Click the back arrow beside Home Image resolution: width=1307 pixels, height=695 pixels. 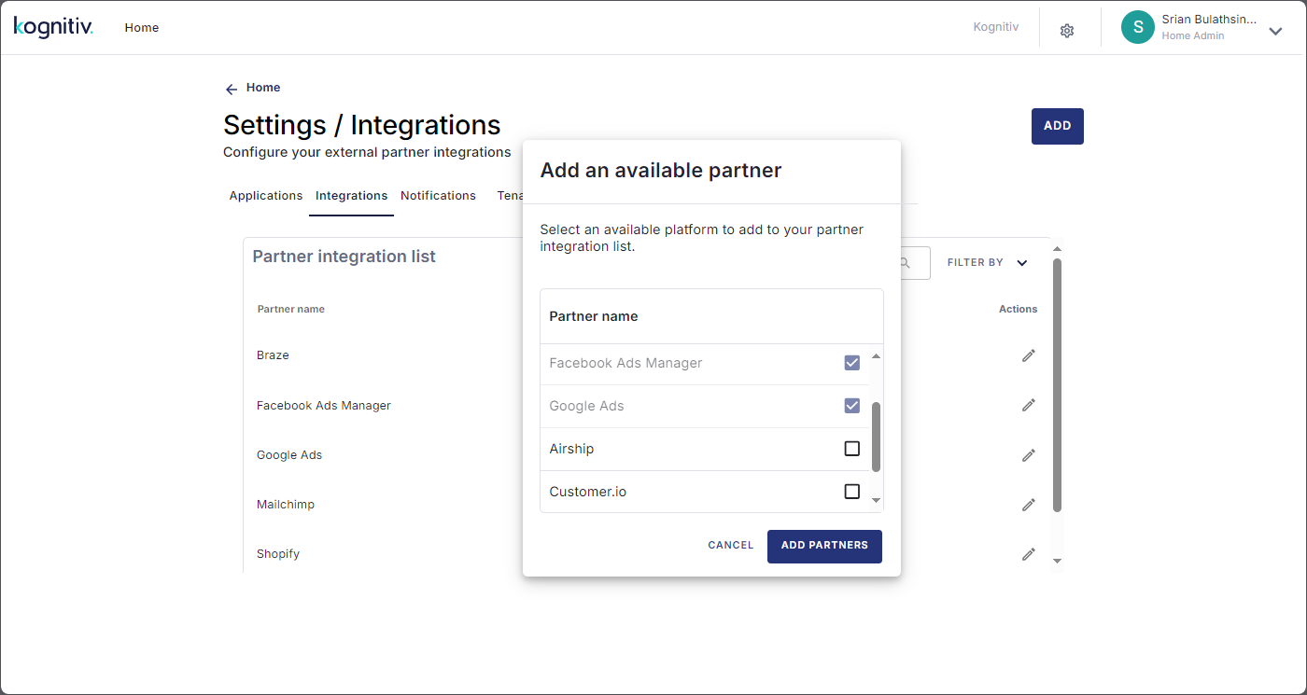[x=232, y=90]
